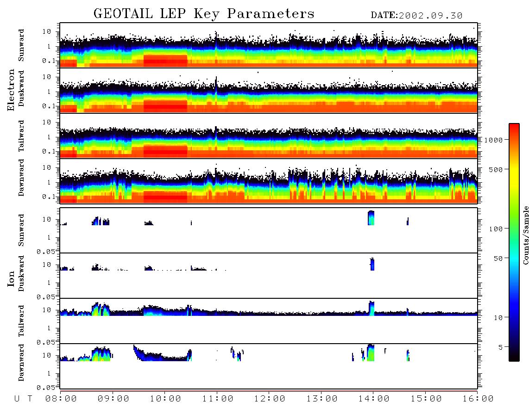The width and height of the screenshot is (529, 407).
Task: Select the 'DATE:2002.09.30' label
Action: (x=416, y=16)
